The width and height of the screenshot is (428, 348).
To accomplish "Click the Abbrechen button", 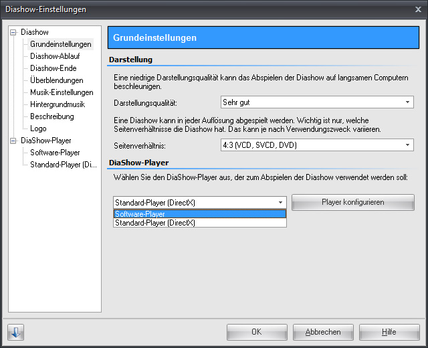I will (x=323, y=332).
